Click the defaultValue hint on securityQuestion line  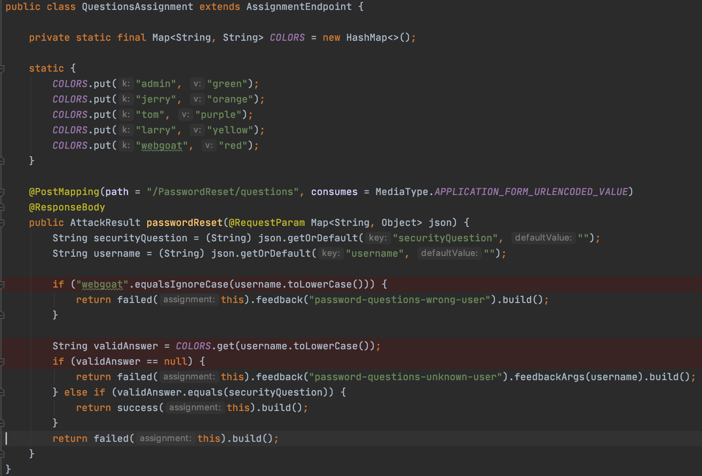pyautogui.click(x=543, y=238)
